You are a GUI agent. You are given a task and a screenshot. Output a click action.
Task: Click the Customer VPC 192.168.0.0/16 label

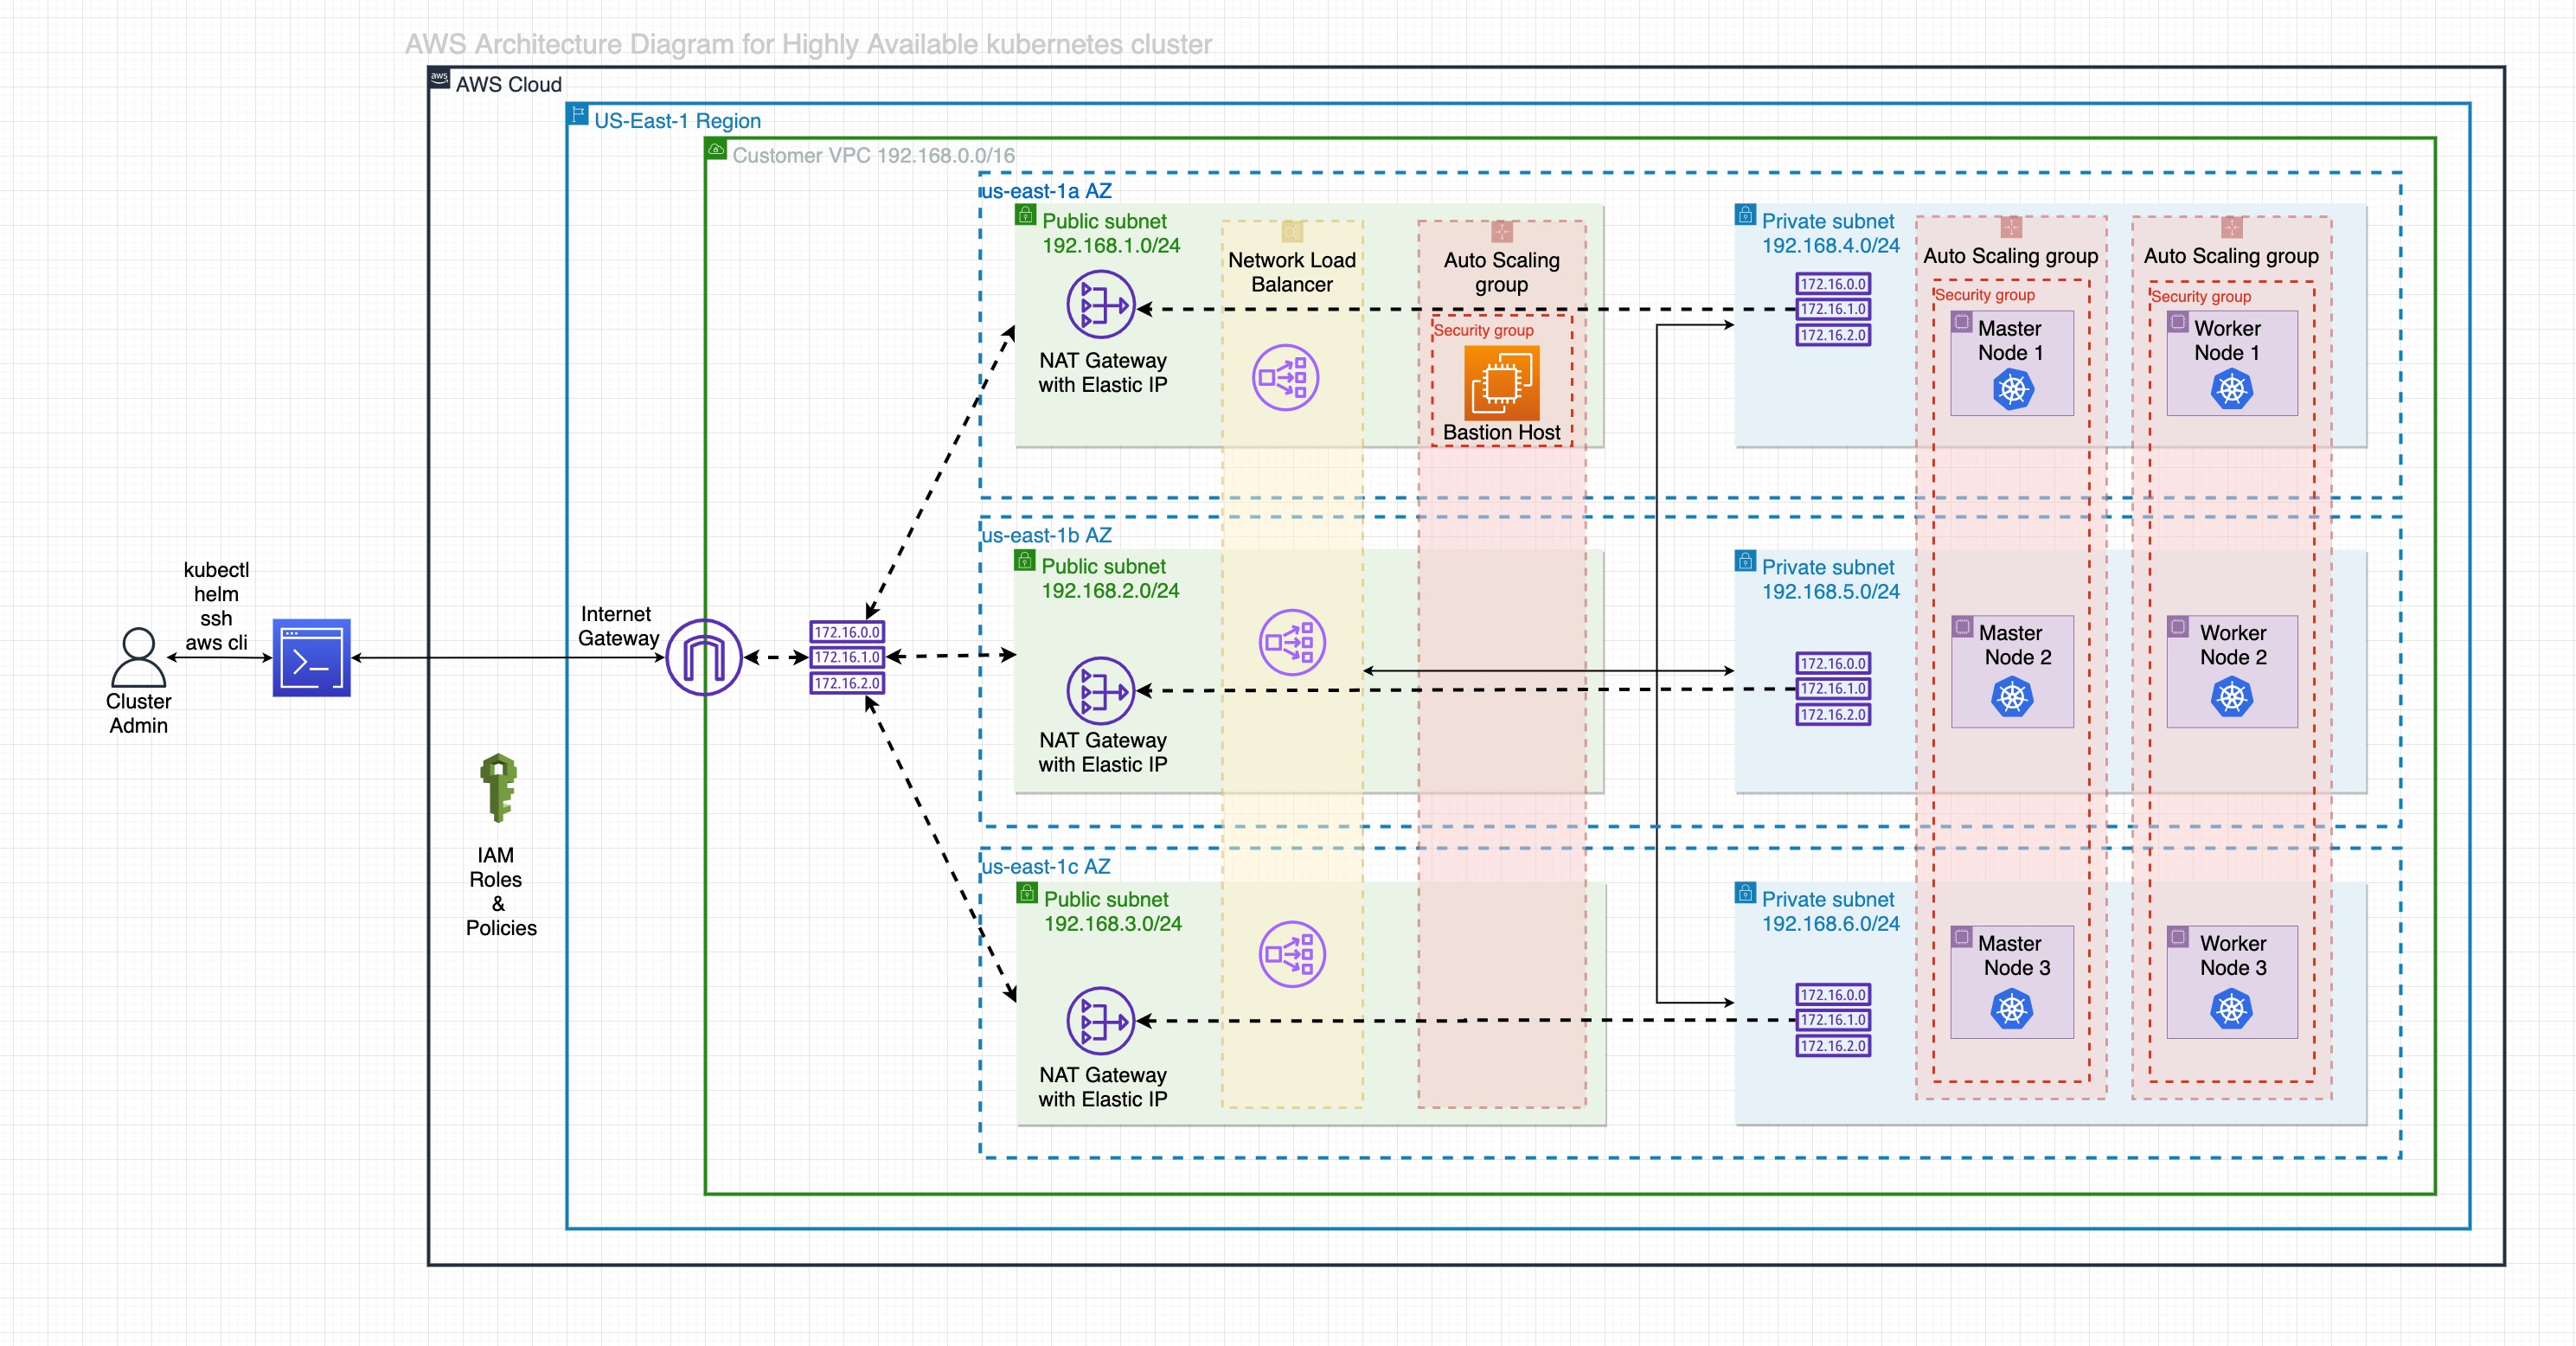[873, 155]
